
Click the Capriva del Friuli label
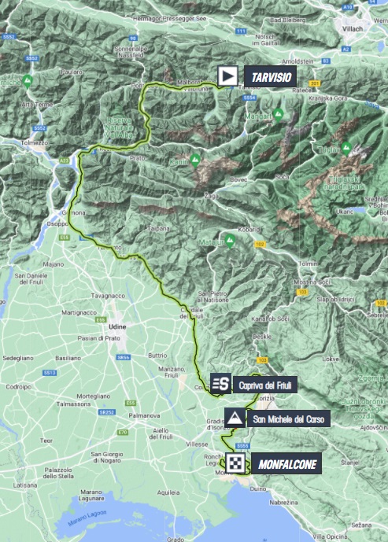(265, 385)
